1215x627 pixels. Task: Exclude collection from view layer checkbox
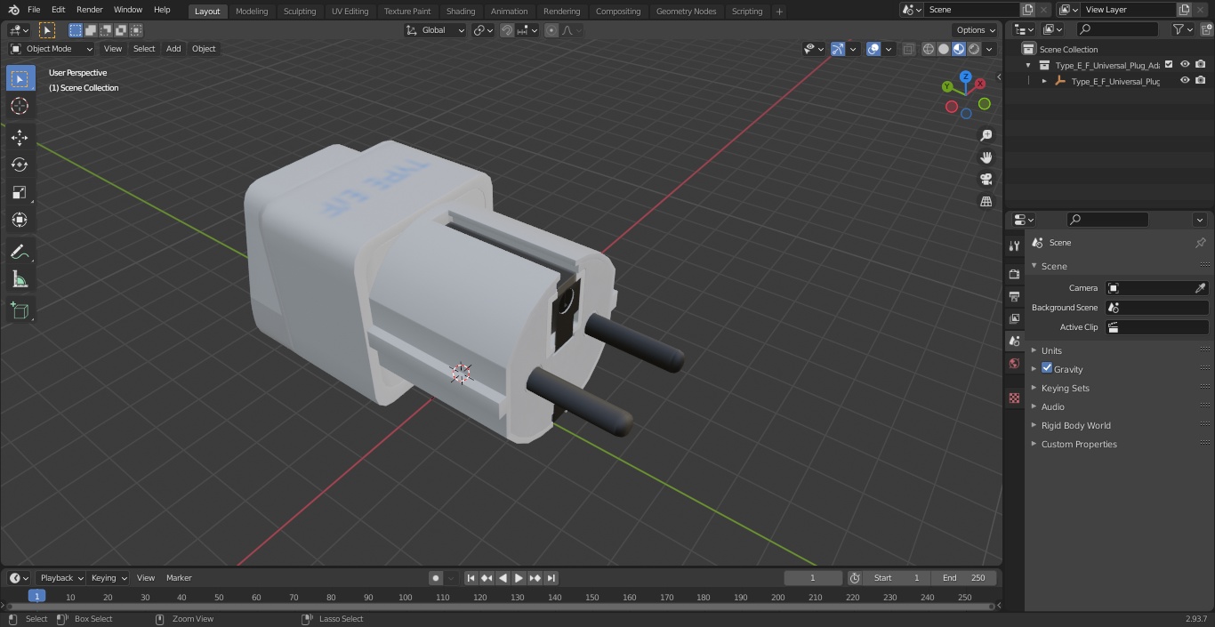(1169, 64)
